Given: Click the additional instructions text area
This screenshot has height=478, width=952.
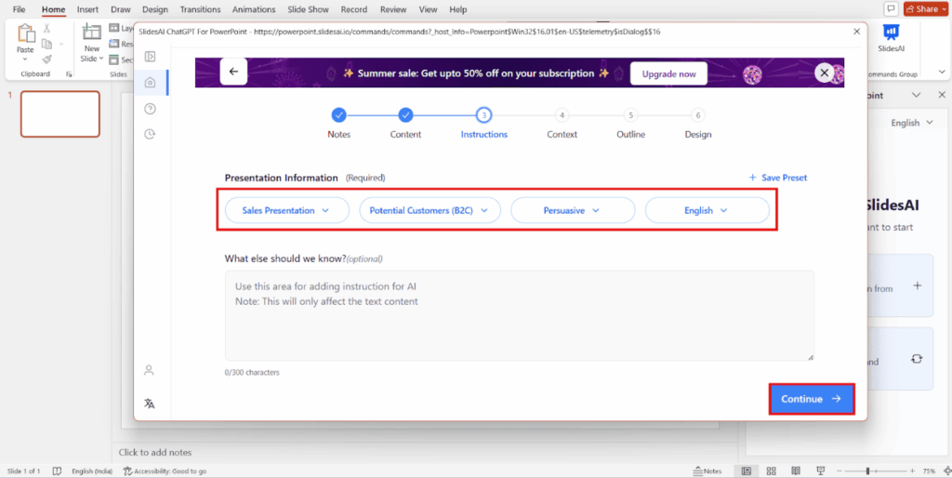Looking at the screenshot, I should click(519, 315).
